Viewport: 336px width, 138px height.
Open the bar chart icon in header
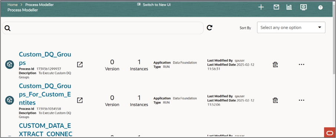click(289, 7)
